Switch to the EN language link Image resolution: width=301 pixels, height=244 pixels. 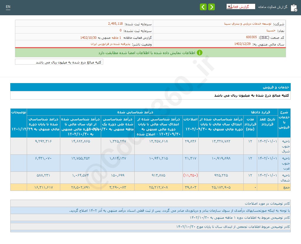[8, 6]
